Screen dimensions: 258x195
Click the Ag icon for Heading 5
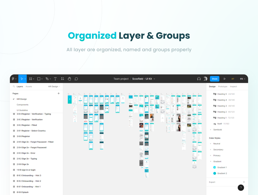click(215, 94)
